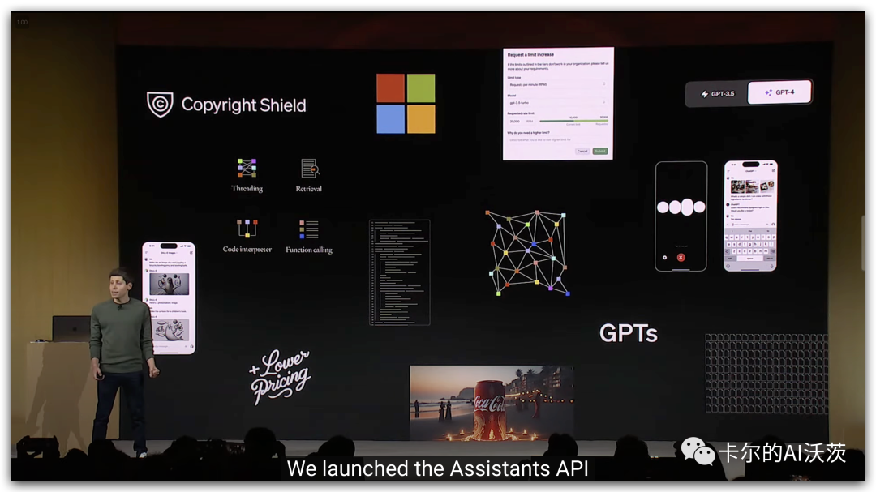Viewport: 876px width, 492px height.
Task: Open the Limit type dropdown
Action: click(557, 84)
